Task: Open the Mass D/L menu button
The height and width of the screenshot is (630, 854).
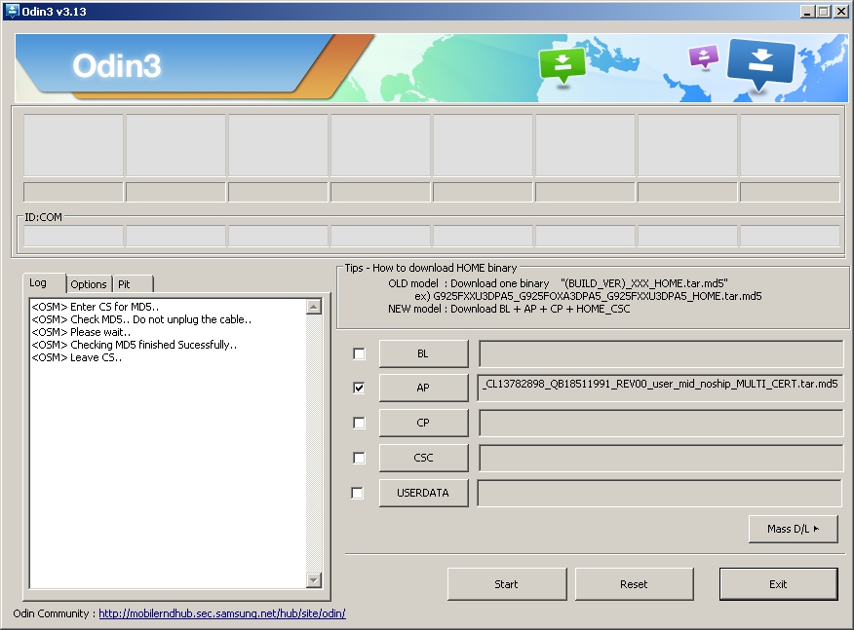Action: (793, 529)
